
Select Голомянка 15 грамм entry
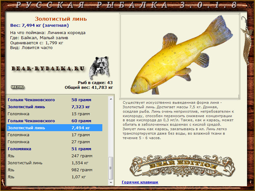click(x=54, y=114)
